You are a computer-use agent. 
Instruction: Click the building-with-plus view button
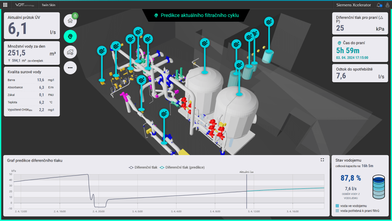(70, 52)
